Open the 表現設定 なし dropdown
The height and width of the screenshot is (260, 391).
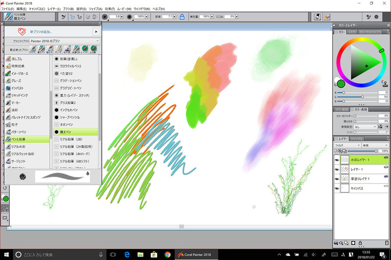(x=365, y=127)
